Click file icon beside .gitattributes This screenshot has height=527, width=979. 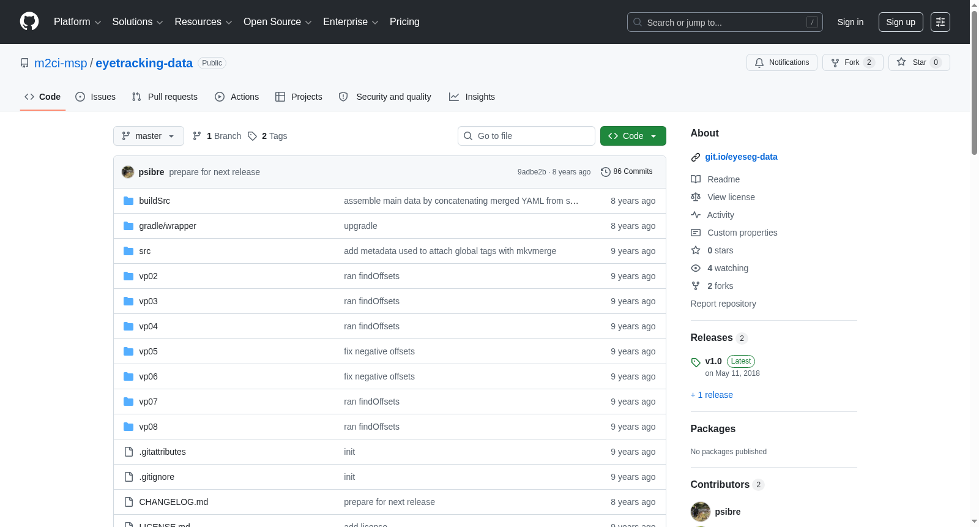[x=128, y=452]
